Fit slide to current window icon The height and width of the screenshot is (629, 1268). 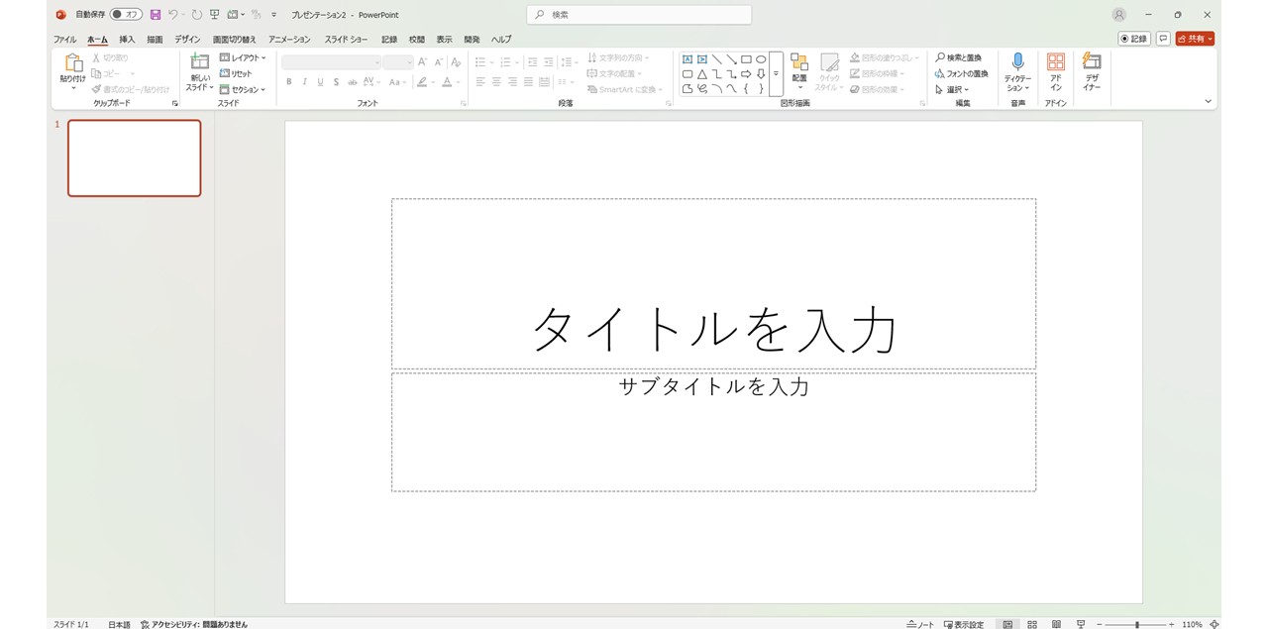pyautogui.click(x=1215, y=624)
